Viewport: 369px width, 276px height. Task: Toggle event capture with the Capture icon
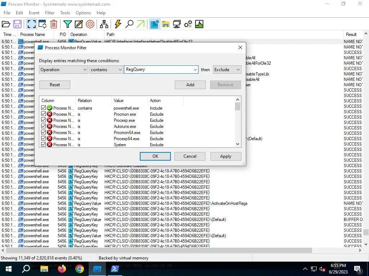pyautogui.click(x=31, y=24)
